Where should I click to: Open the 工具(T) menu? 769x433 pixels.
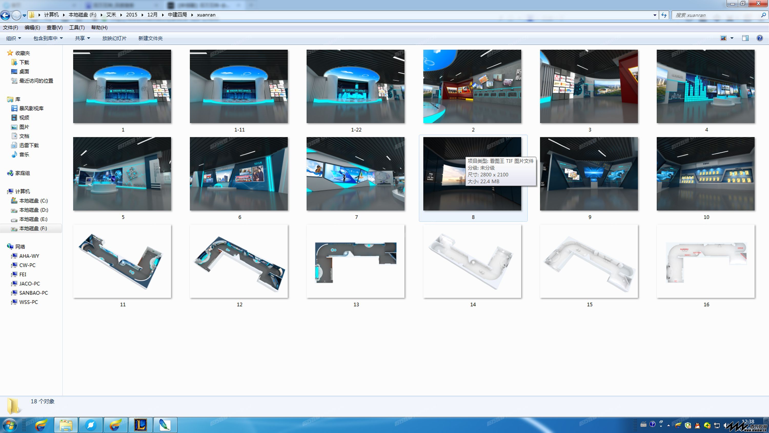[77, 27]
